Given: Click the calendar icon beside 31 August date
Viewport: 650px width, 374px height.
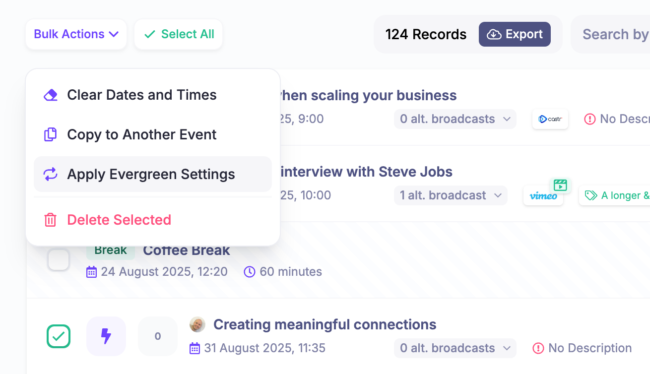Looking at the screenshot, I should (195, 348).
